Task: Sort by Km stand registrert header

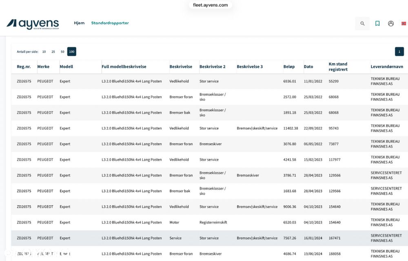Action: pos(338,66)
